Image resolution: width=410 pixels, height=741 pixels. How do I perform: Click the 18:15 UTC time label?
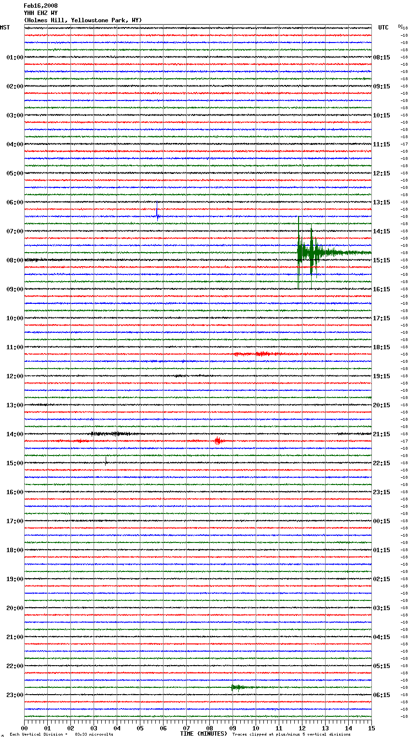[382, 347]
